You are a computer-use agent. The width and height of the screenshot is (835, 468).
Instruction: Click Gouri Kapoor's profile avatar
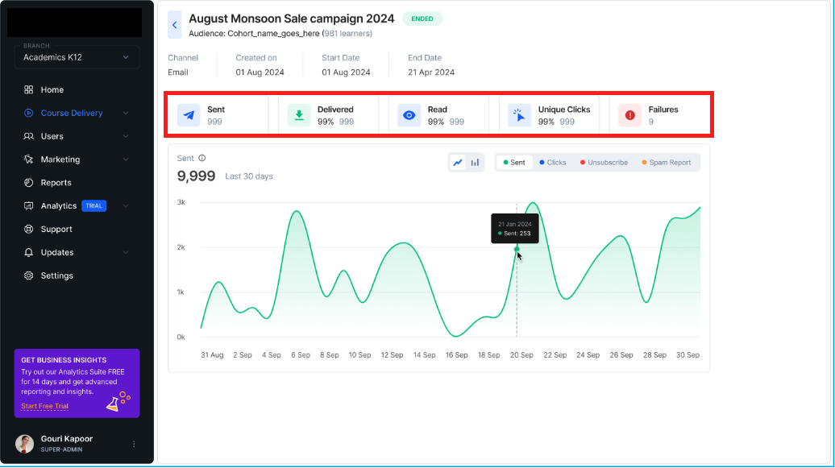(x=24, y=444)
